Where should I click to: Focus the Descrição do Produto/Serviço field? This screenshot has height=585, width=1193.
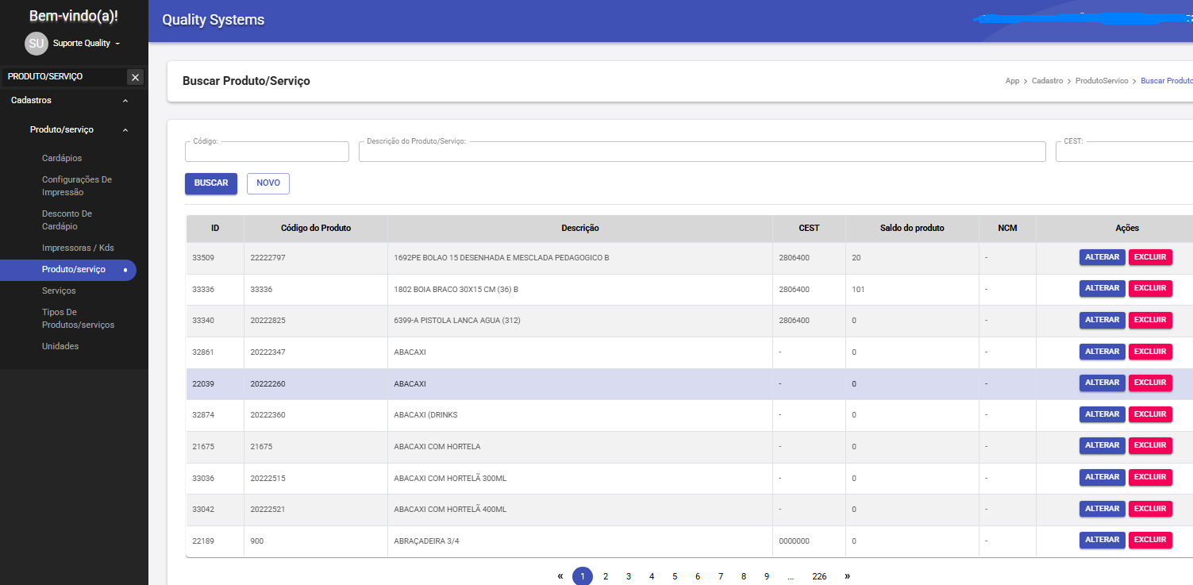pyautogui.click(x=702, y=152)
